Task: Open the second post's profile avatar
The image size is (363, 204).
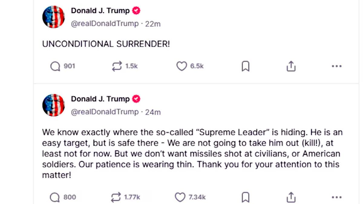Action: click(54, 105)
